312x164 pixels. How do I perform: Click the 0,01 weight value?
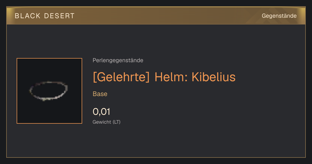101,112
